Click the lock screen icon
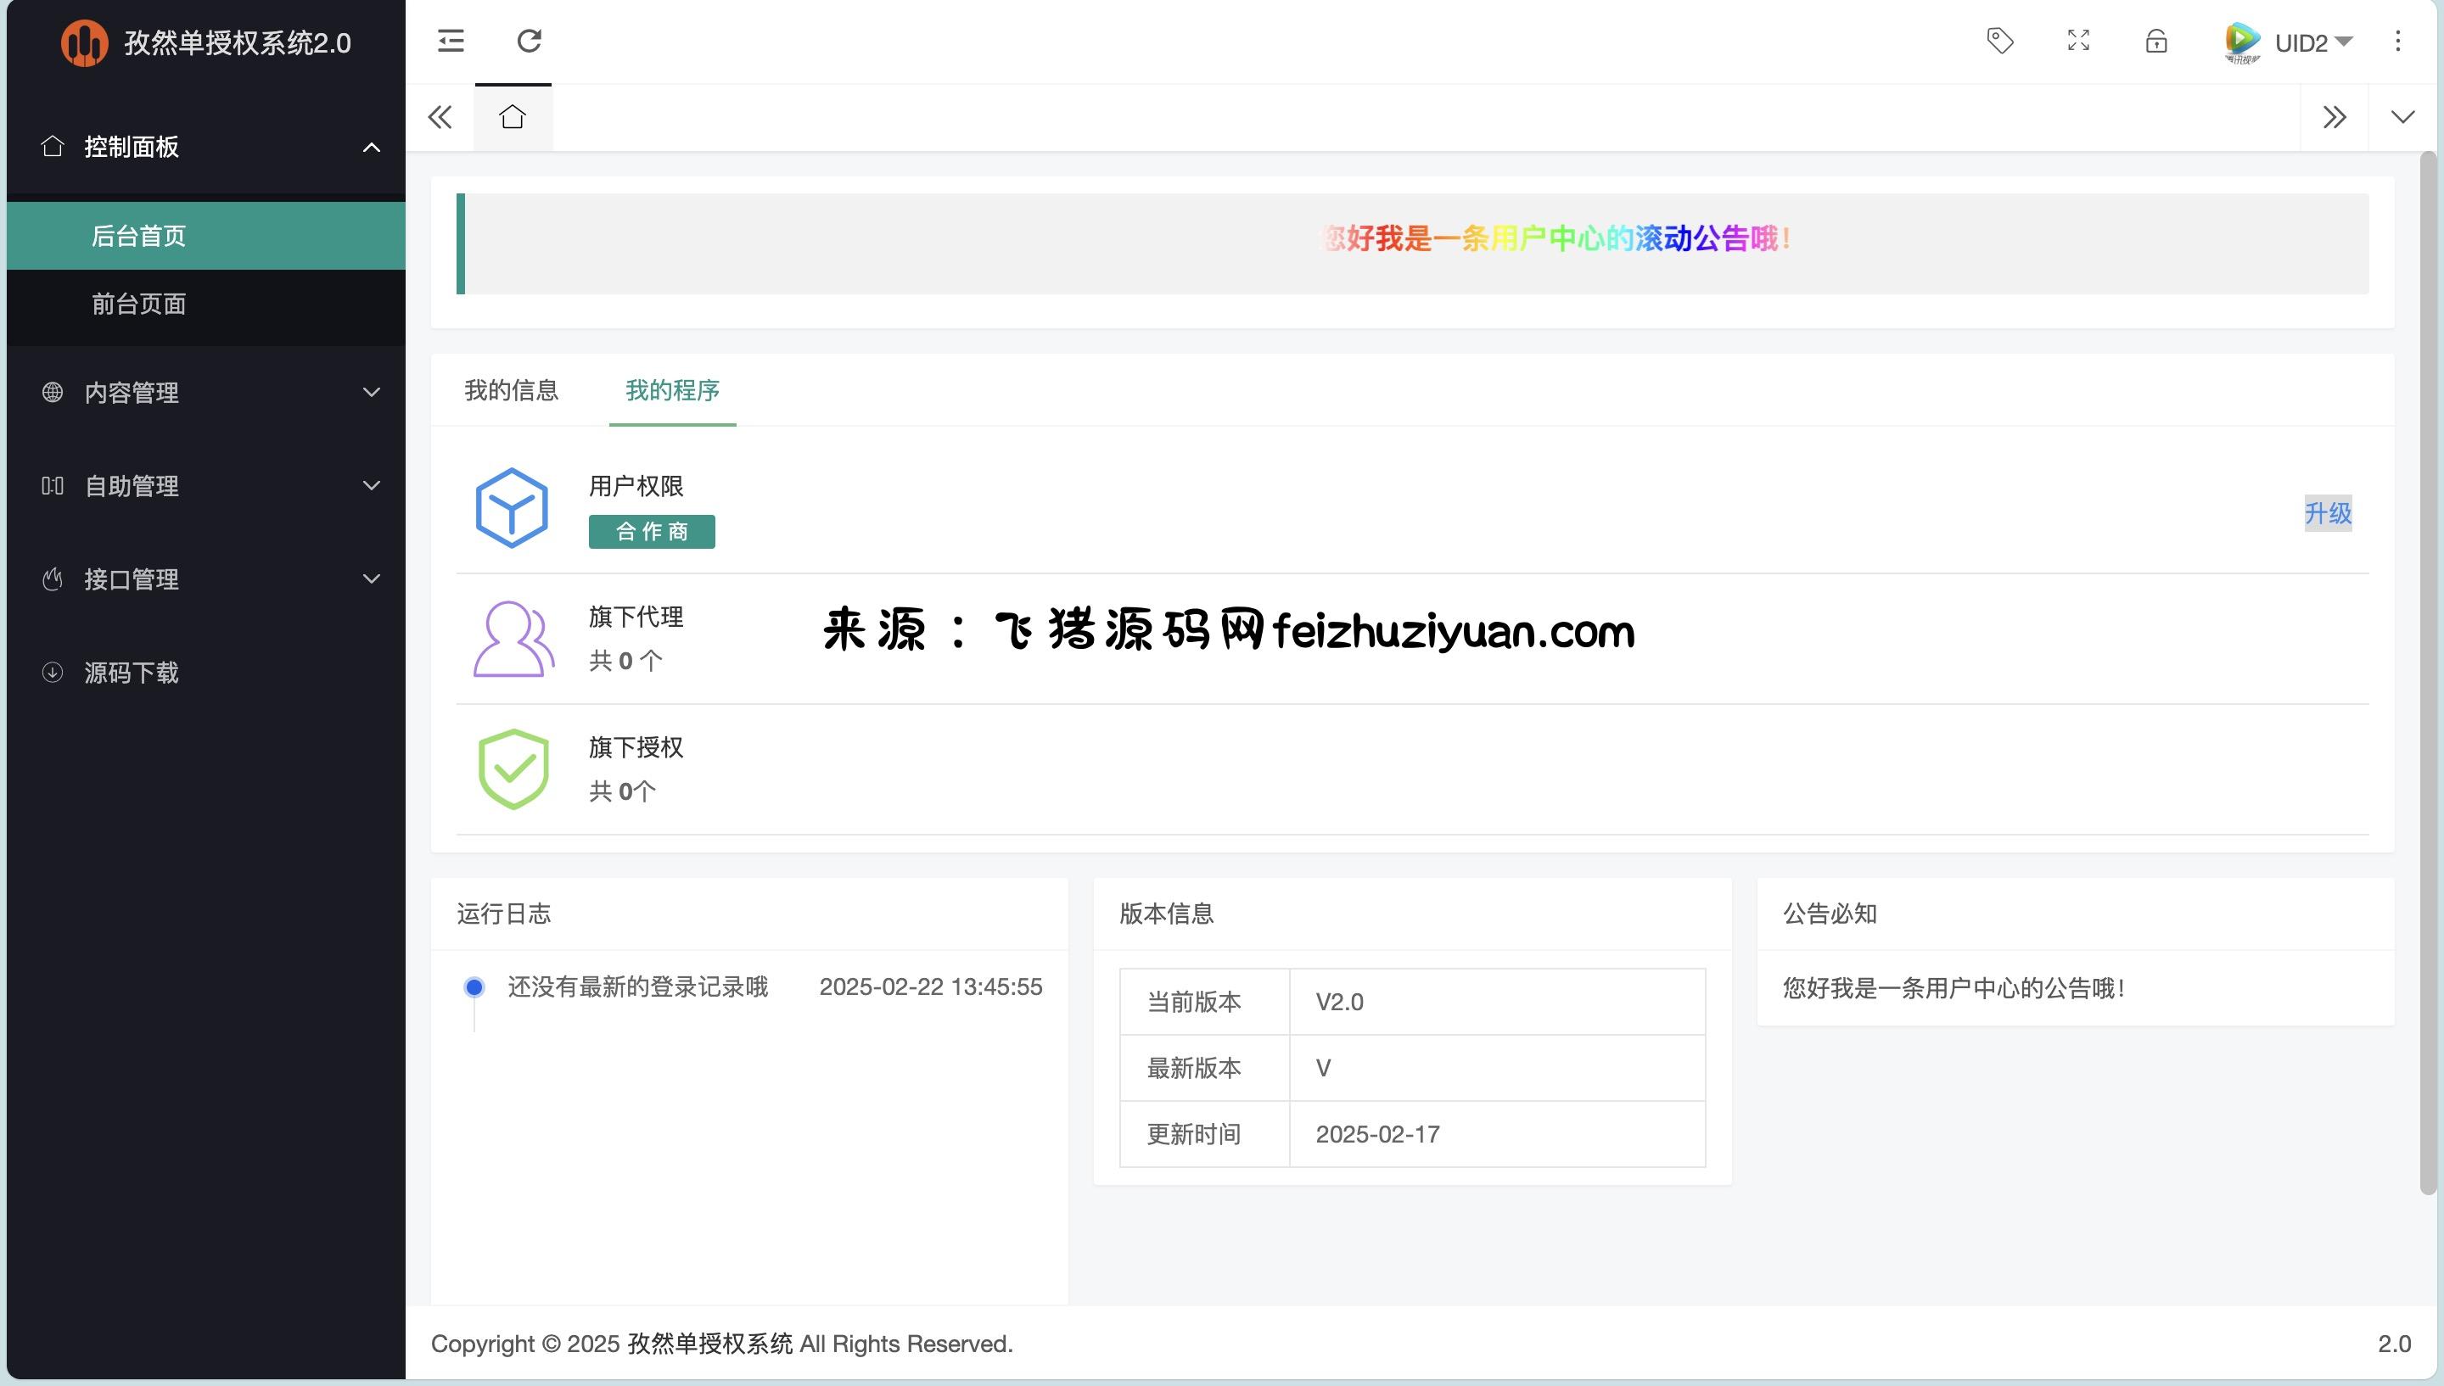 coord(2156,42)
